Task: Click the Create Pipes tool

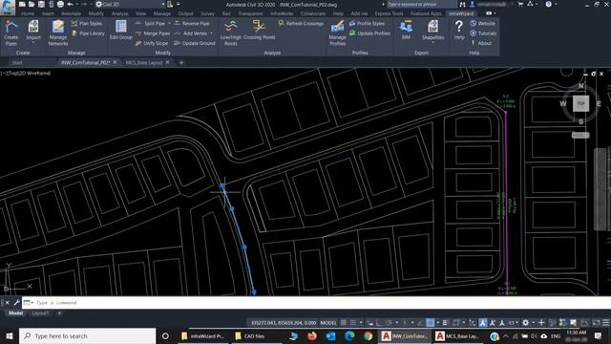Action: coord(11,33)
